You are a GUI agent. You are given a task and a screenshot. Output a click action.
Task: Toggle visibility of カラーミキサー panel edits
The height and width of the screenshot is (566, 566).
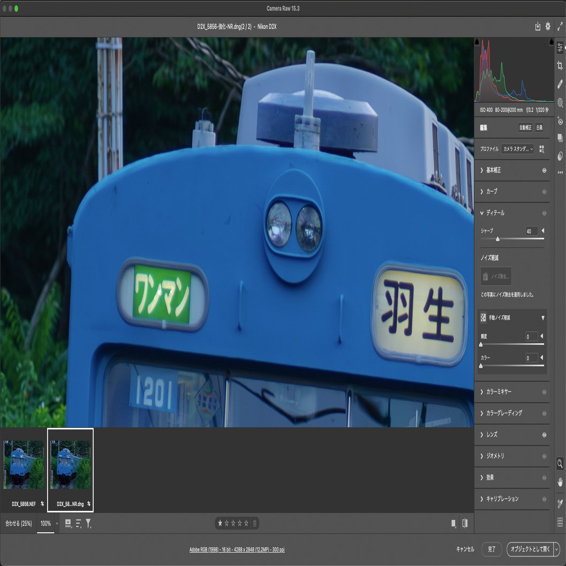pyautogui.click(x=544, y=392)
